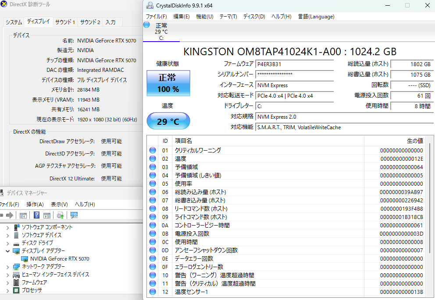Click the blue status orb beside drive C: tab

click(146, 25)
